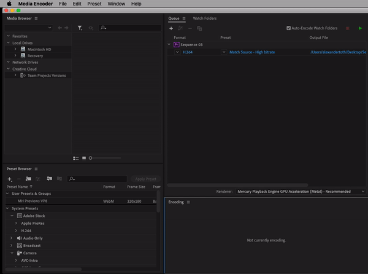The image size is (368, 274).
Task: Collapse the Favorites section
Action: [8, 36]
